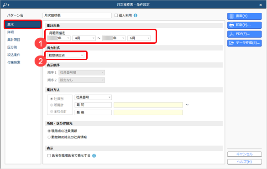Click the 最初 input field
The image size is (267, 169).
93,105
